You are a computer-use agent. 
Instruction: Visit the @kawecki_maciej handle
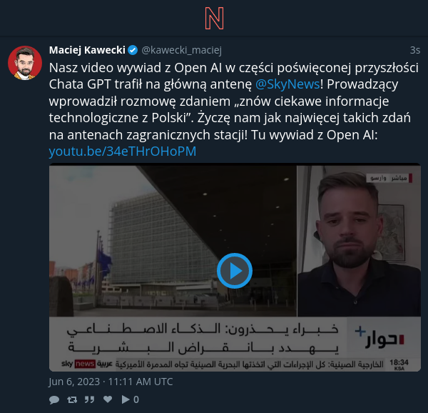click(x=181, y=50)
